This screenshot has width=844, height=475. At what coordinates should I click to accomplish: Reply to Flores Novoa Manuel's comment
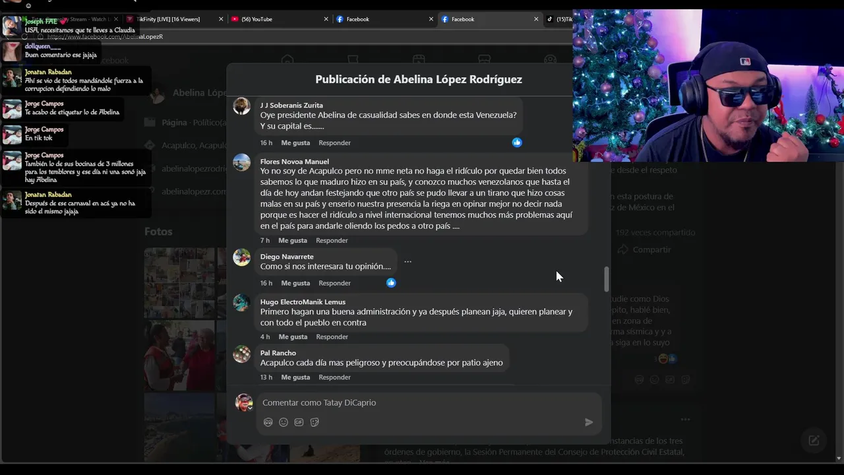pyautogui.click(x=332, y=240)
